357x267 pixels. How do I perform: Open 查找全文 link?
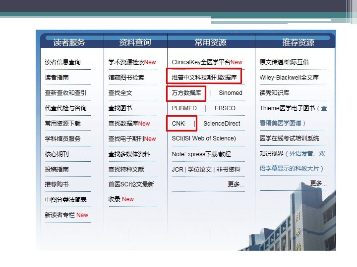(x=120, y=93)
